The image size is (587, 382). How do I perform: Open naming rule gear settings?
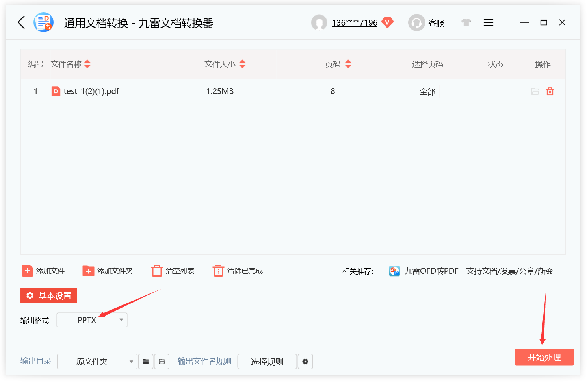click(x=305, y=362)
